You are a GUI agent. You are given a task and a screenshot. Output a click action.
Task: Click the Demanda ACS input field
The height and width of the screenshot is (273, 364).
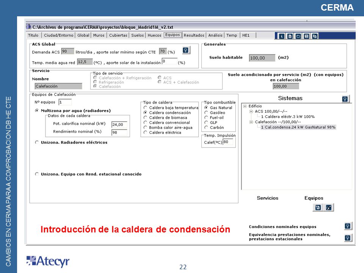67,51
